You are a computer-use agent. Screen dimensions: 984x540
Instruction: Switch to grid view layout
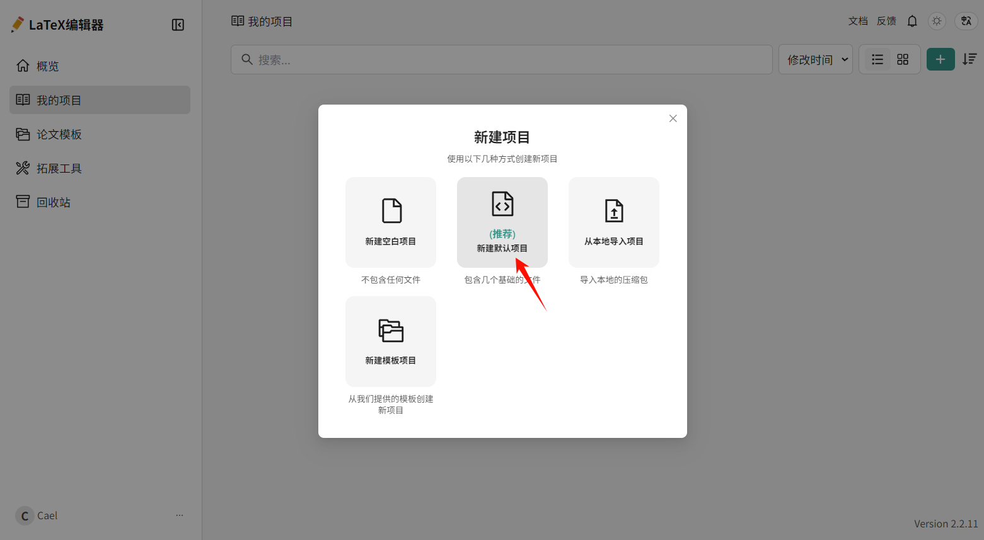(903, 59)
